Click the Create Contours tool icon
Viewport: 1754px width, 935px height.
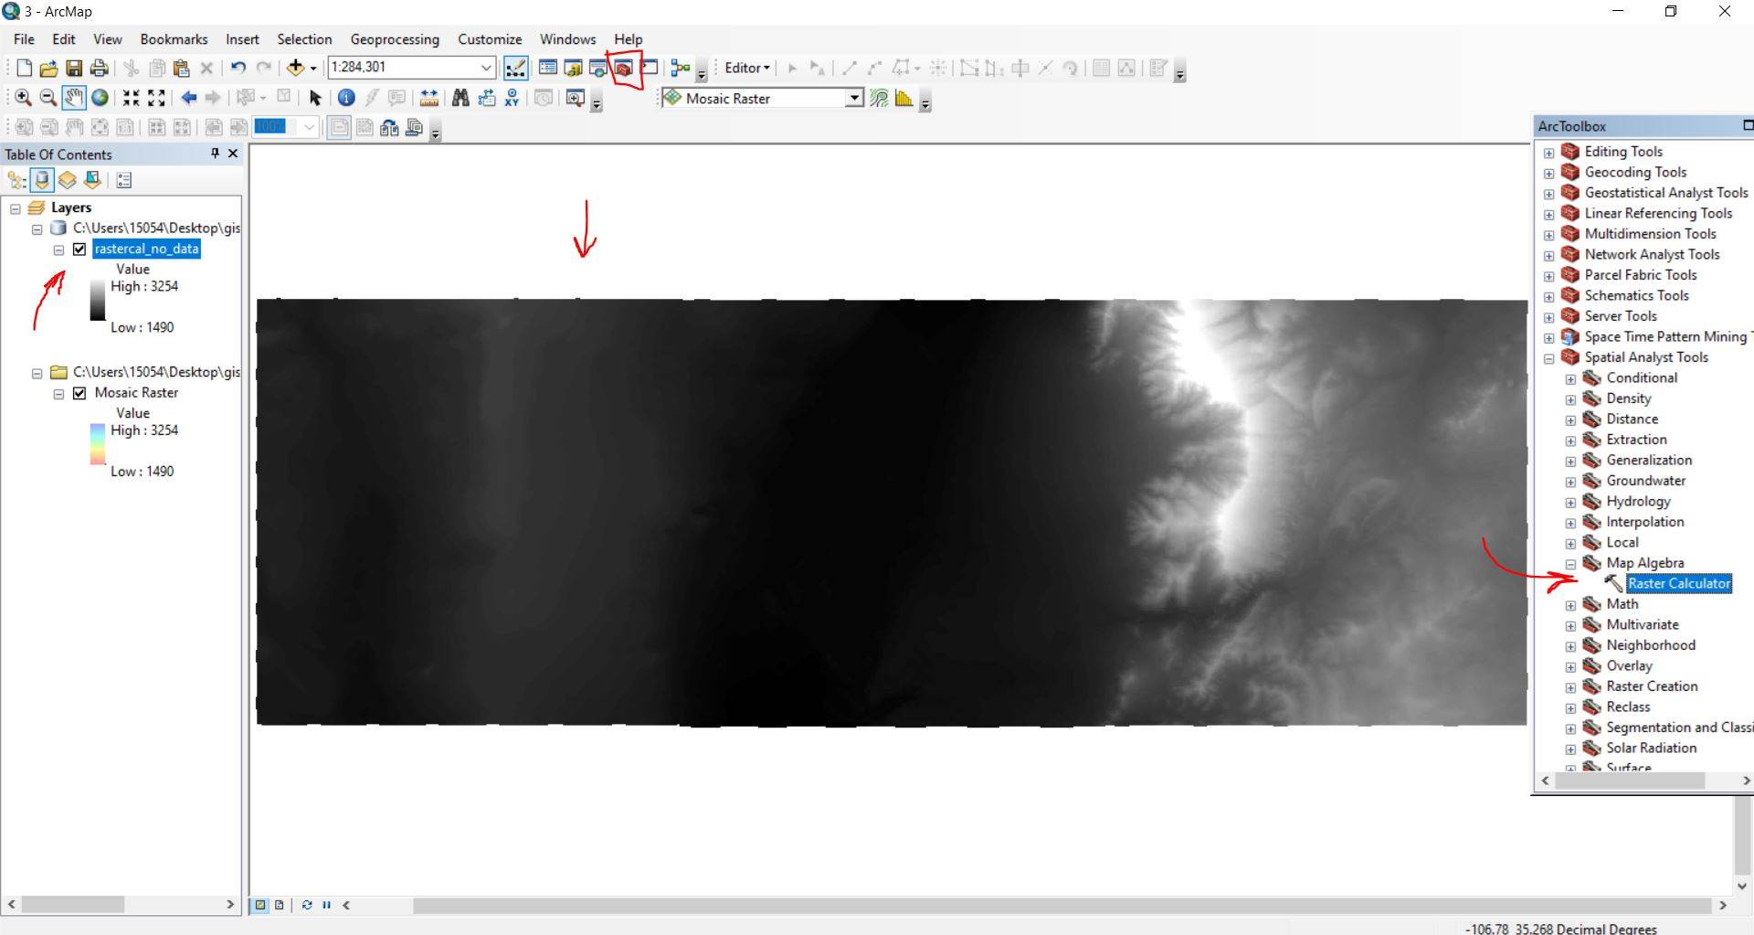tap(879, 99)
